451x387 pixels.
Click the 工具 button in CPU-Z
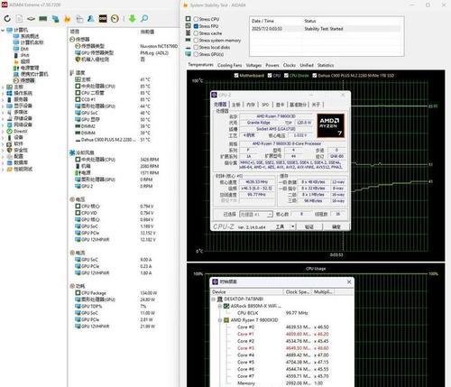280,226
